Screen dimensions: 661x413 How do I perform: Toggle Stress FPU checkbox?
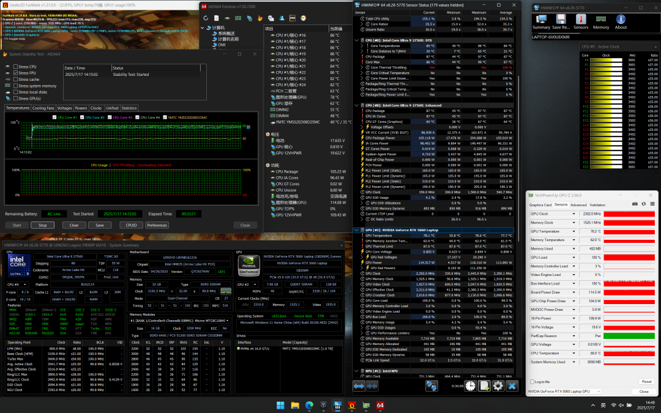[15, 73]
